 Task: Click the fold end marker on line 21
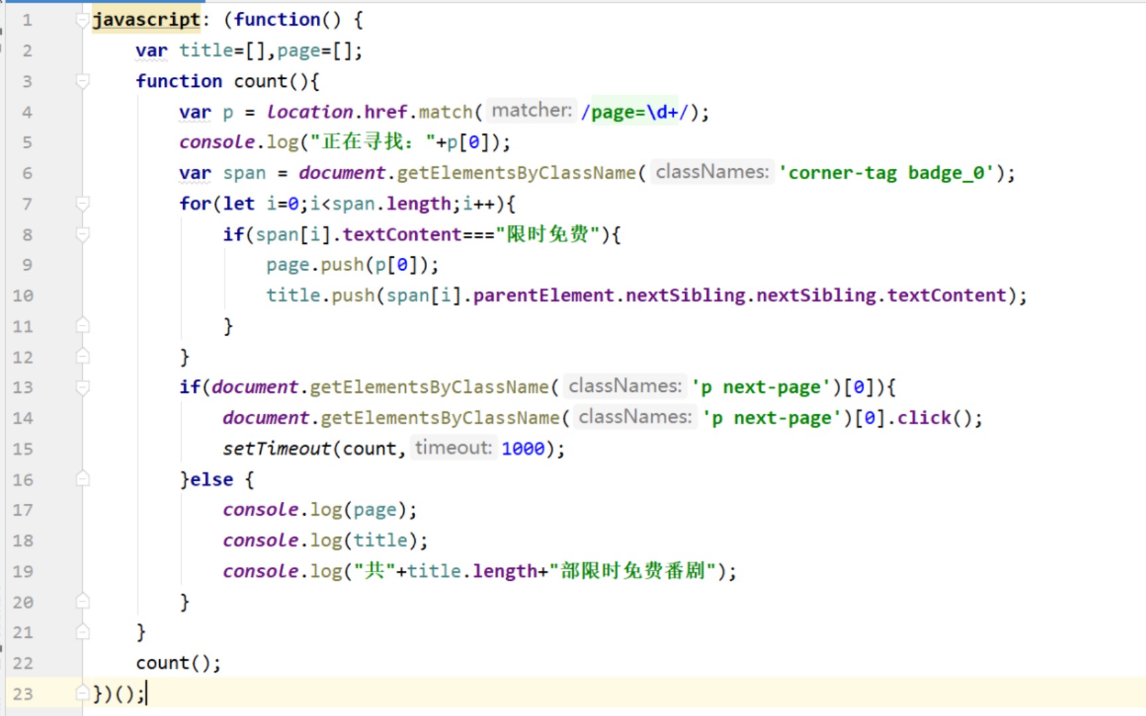click(x=83, y=632)
